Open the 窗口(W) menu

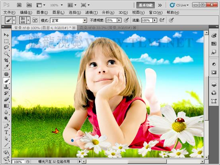click(x=156, y=12)
